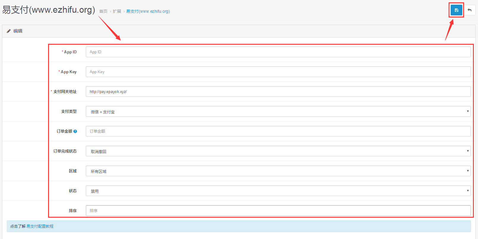Image resolution: width=478 pixels, height=239 pixels.
Task: Open the 扩展 breadcrumb link
Action: coord(117,11)
